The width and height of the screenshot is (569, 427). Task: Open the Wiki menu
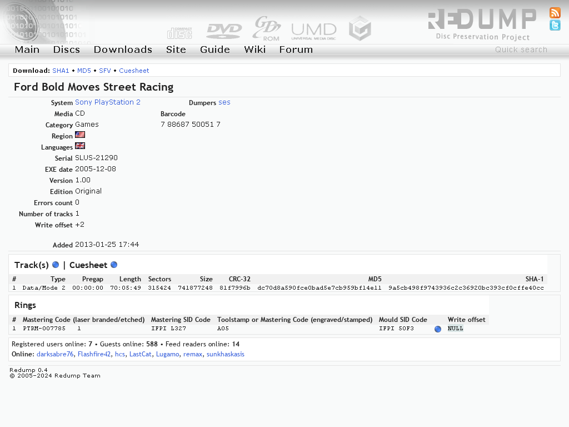pyautogui.click(x=254, y=49)
